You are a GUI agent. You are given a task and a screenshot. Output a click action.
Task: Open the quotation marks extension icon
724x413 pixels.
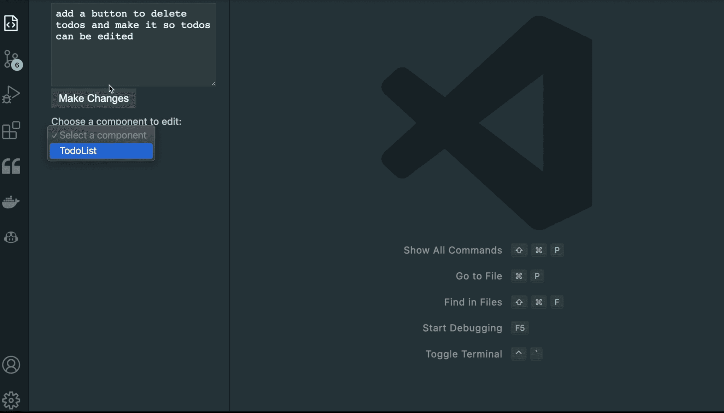(11, 166)
